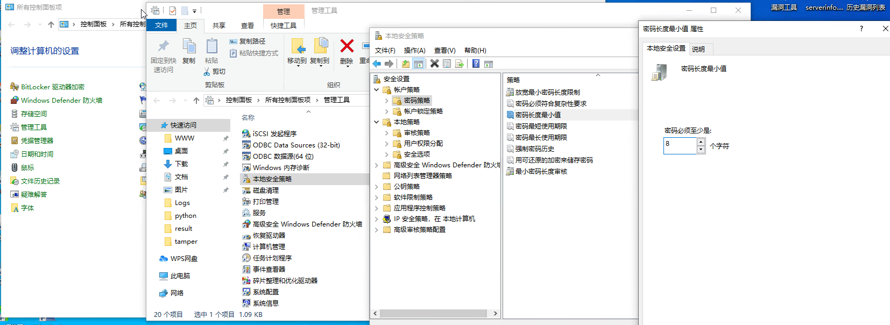Click the 粘贴 clipboard icon in ribbon
Viewport: 890px width, 325px height.
(211, 46)
